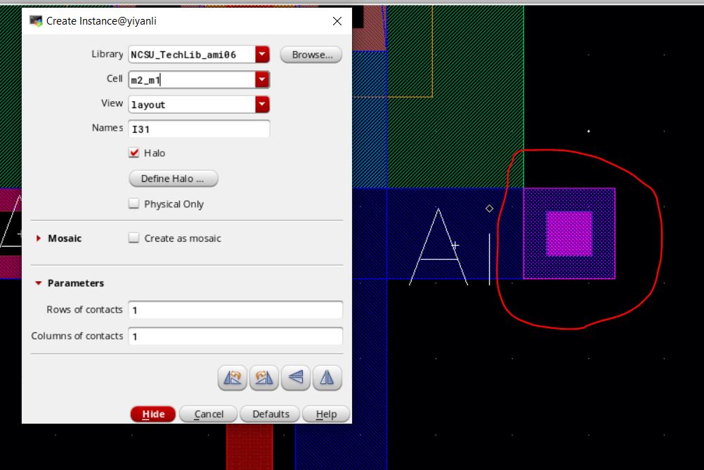The image size is (704, 470).
Task: Enable the Physical Only option
Action: click(x=134, y=204)
